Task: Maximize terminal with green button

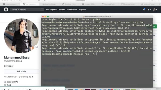Action: 48,16
